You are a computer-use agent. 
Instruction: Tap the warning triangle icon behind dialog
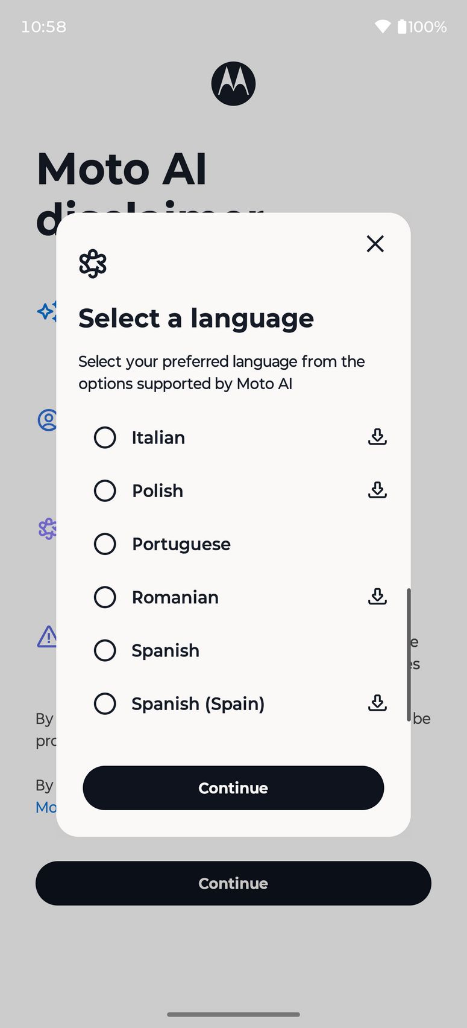(x=47, y=636)
